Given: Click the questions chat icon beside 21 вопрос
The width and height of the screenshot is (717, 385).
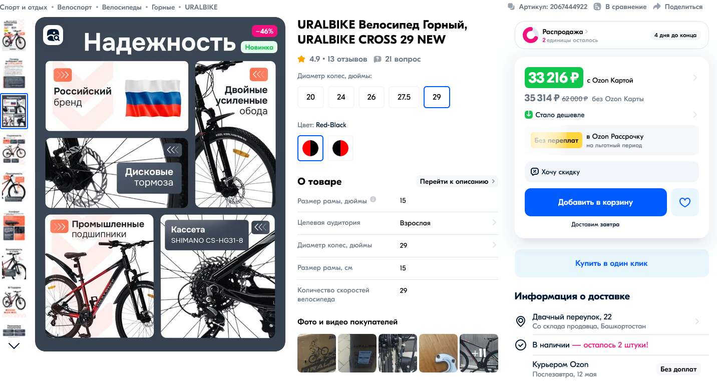Looking at the screenshot, I should (x=378, y=59).
